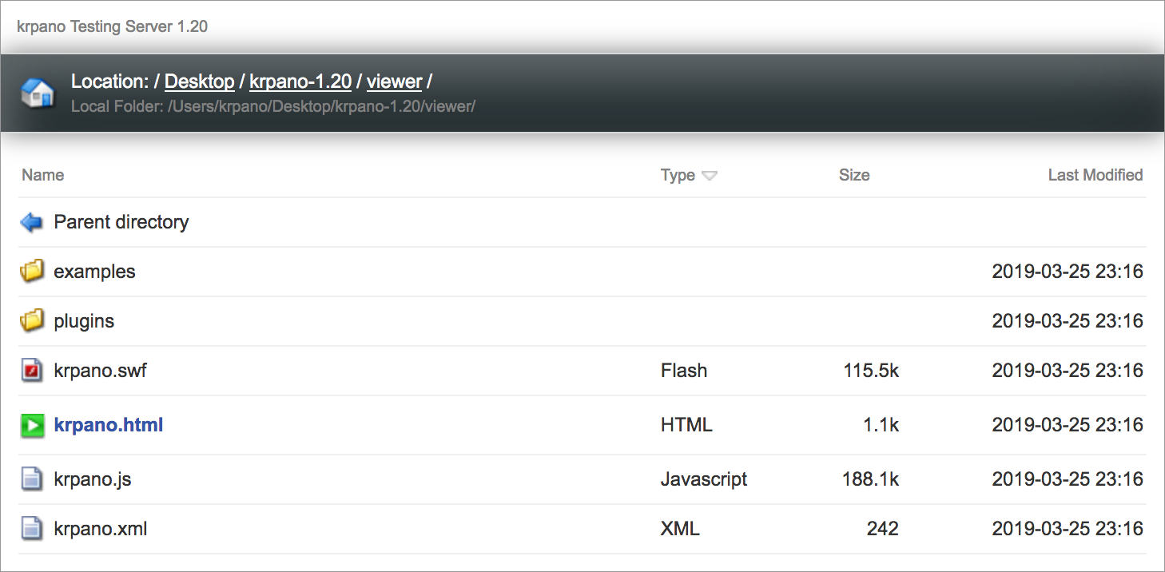Open the krpano.html file link
1165x572 pixels.
(x=109, y=425)
